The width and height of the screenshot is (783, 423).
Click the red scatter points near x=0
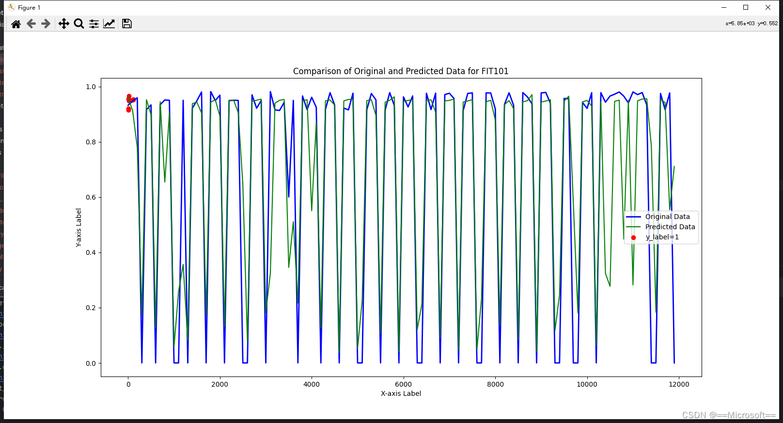pyautogui.click(x=130, y=102)
